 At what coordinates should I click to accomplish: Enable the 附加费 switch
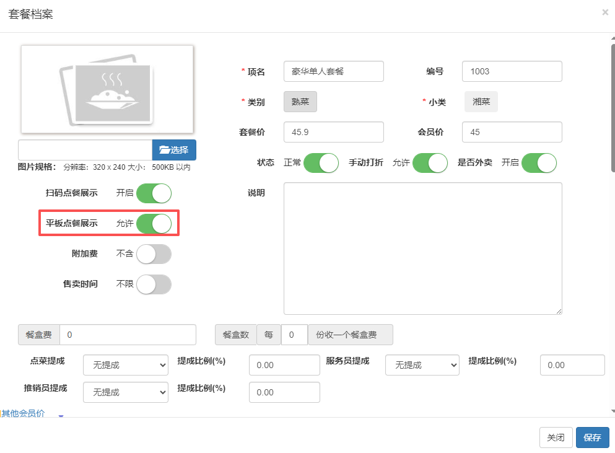154,254
